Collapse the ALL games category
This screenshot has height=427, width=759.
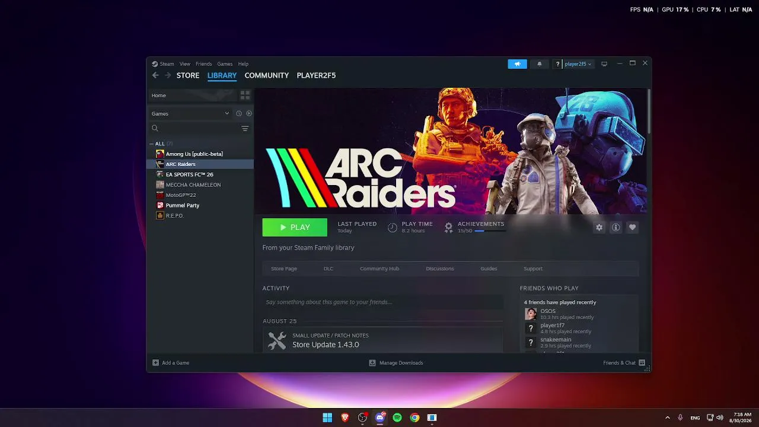coord(152,144)
